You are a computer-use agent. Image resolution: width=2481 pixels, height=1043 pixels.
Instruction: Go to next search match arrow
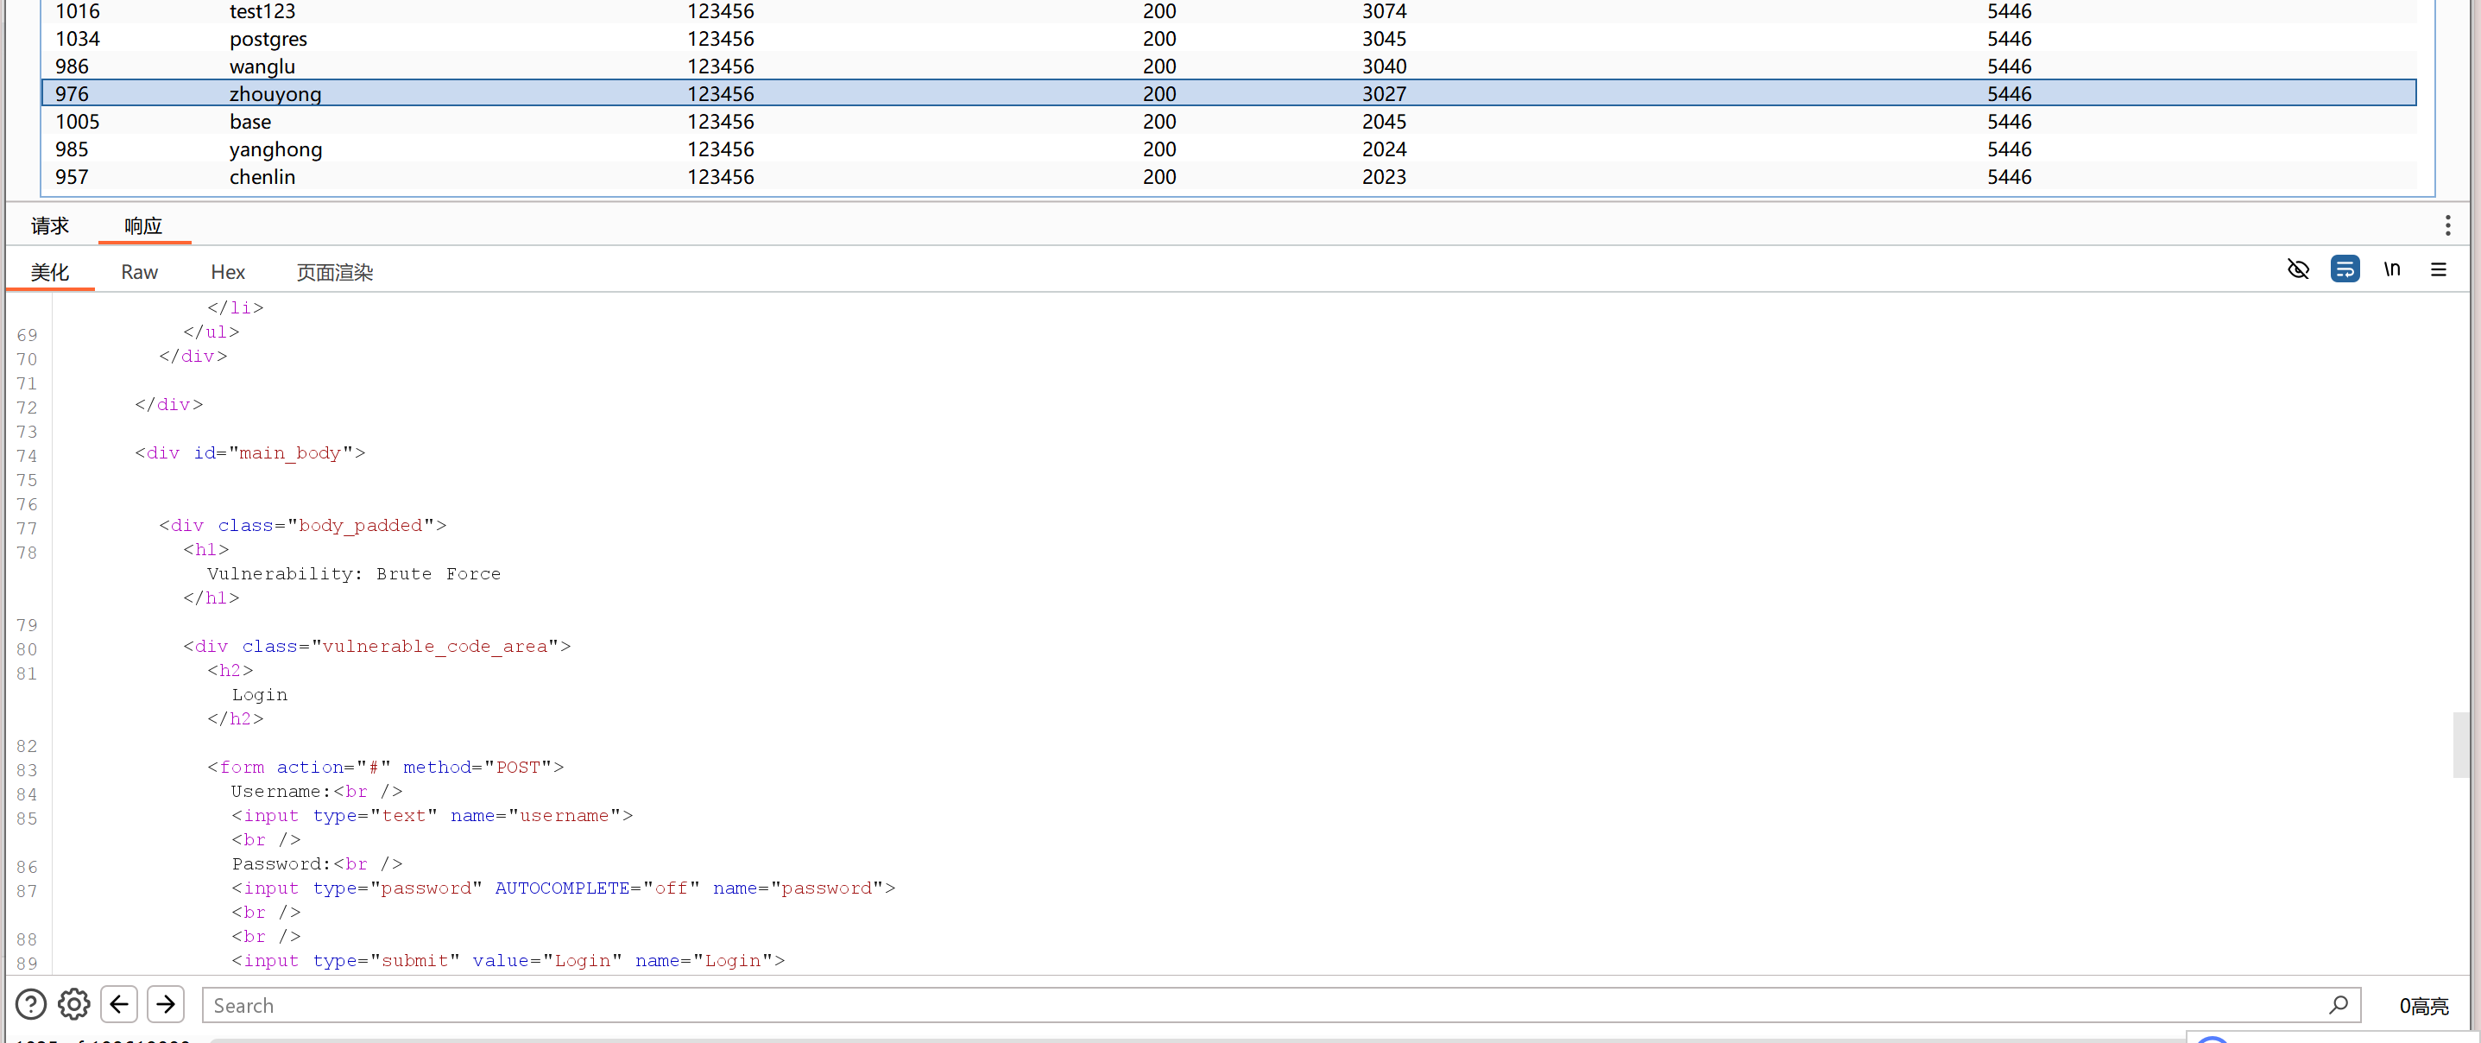tap(166, 1004)
